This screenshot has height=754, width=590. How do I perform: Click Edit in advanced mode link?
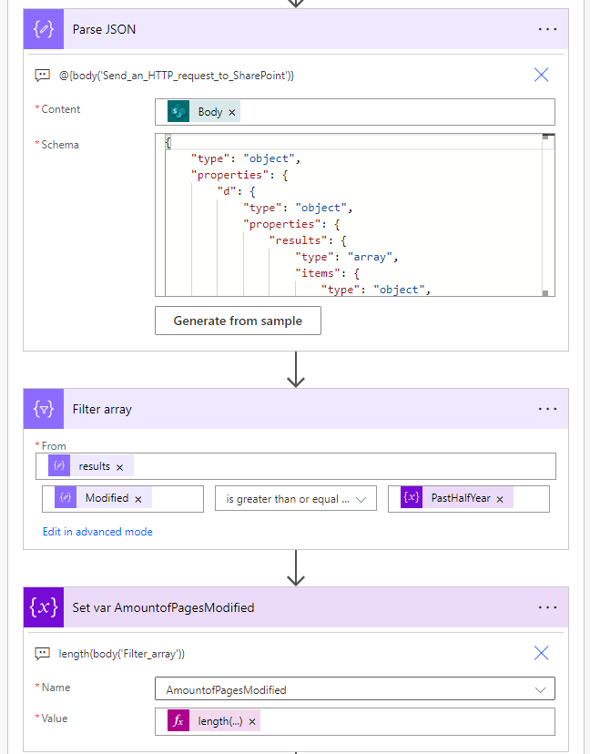pos(97,532)
